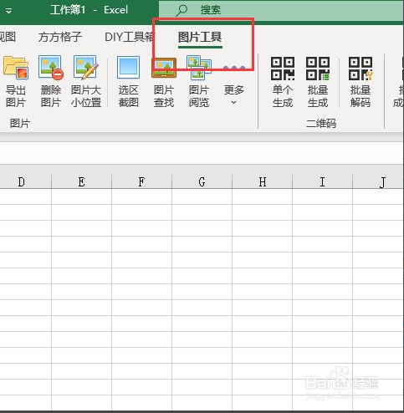
Task: Expand the More (更多) dropdown
Action: (x=234, y=84)
